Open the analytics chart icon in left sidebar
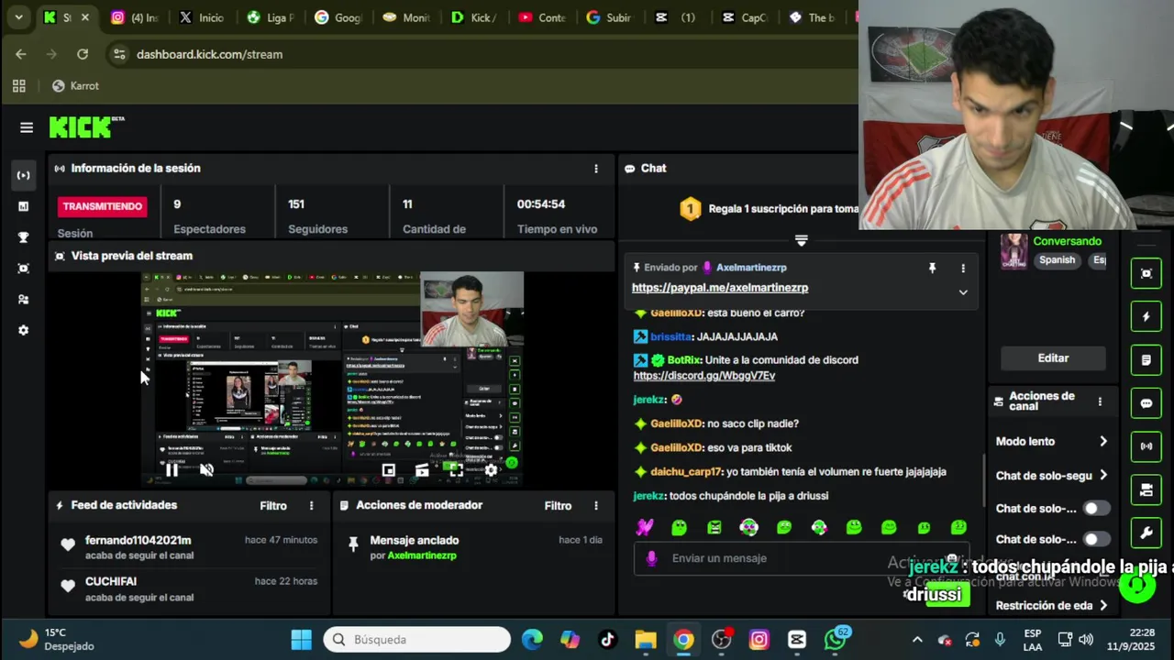This screenshot has width=1174, height=660. click(24, 206)
